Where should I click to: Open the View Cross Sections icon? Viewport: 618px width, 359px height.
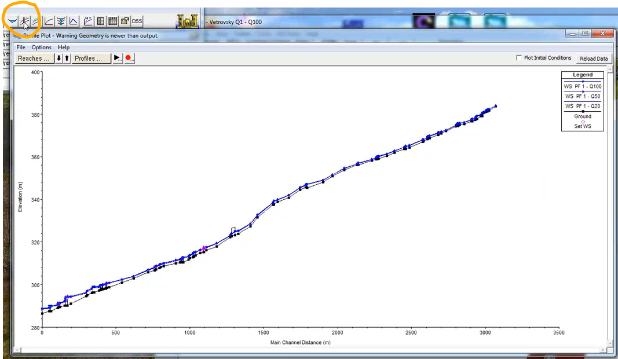[12, 21]
